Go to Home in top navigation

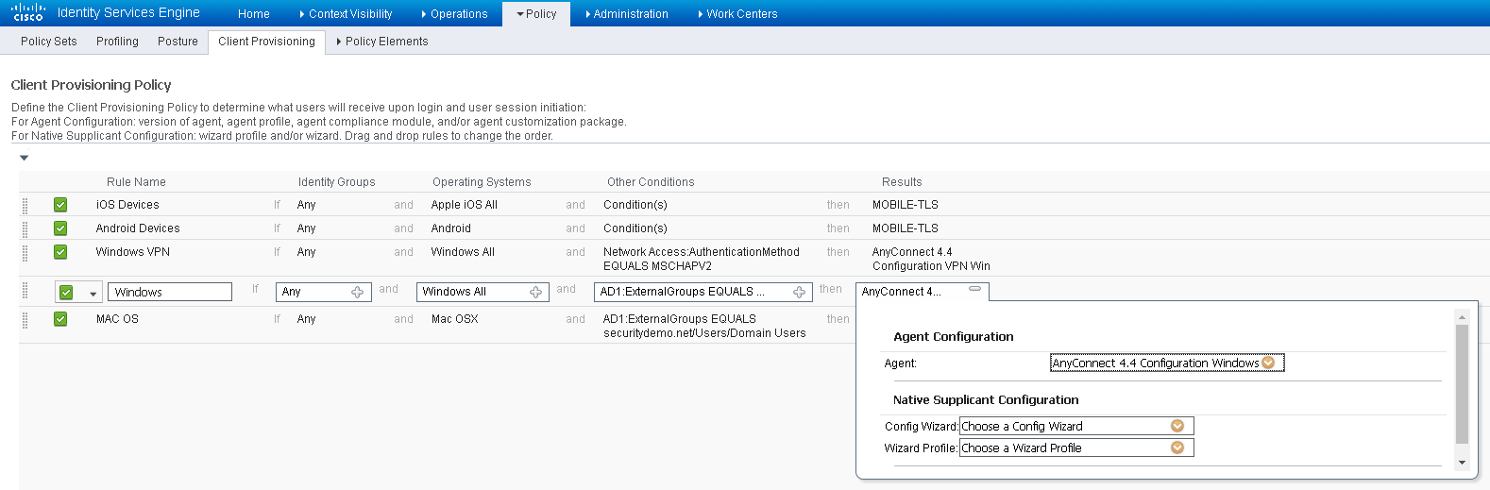point(254,14)
